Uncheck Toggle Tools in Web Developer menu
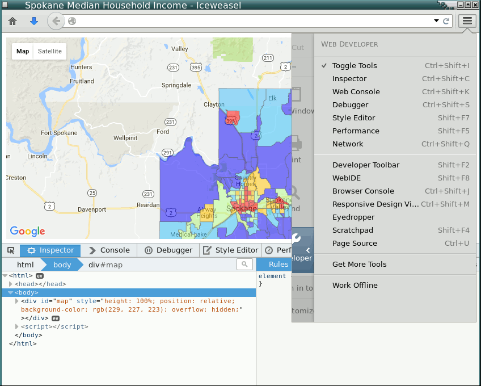The height and width of the screenshot is (386, 481). point(355,66)
